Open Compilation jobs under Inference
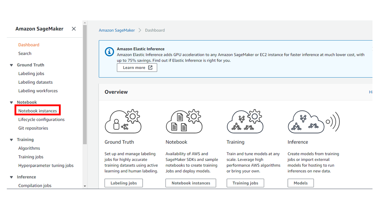The height and width of the screenshot is (213, 379). tap(35, 185)
